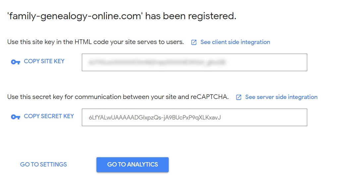348x190 pixels.
Task: Click the secret key string starting 6LfYALw
Action: (155, 118)
